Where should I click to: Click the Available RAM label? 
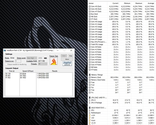[32, 61]
